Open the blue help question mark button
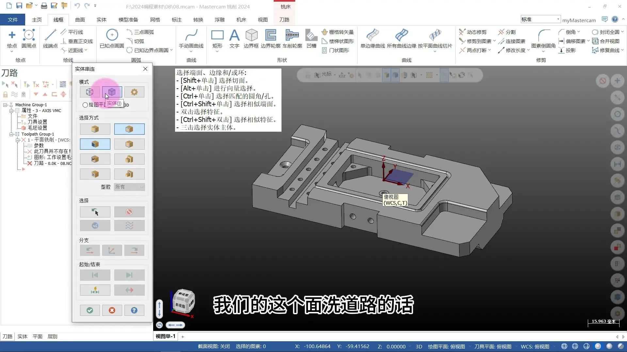 [x=134, y=310]
